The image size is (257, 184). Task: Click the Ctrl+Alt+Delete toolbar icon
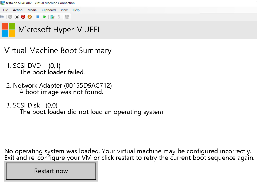[2, 17]
